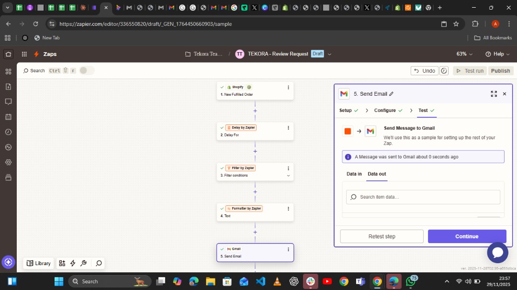Click the wrench tool icon in bottom toolbar
517x290 pixels.
(x=84, y=263)
